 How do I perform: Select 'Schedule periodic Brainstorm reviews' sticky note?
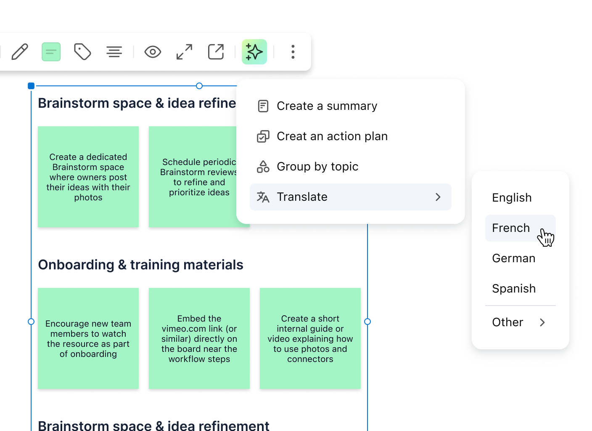193,177
